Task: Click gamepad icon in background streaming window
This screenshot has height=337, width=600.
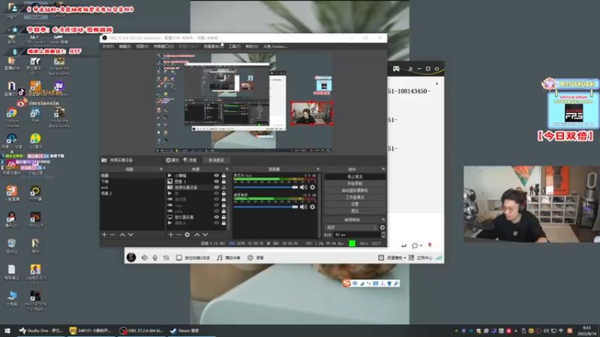Action: coord(396,69)
